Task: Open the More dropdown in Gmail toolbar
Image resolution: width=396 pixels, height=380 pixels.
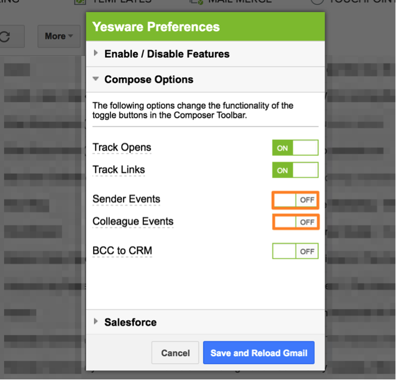Action: (59, 36)
